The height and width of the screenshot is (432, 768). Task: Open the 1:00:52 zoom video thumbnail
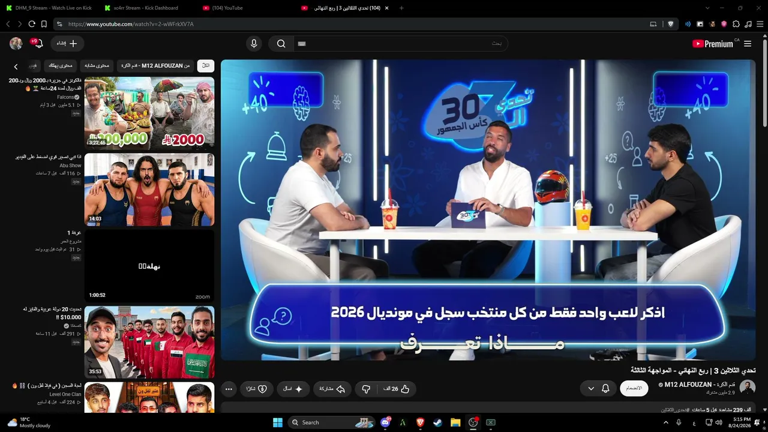click(x=149, y=266)
